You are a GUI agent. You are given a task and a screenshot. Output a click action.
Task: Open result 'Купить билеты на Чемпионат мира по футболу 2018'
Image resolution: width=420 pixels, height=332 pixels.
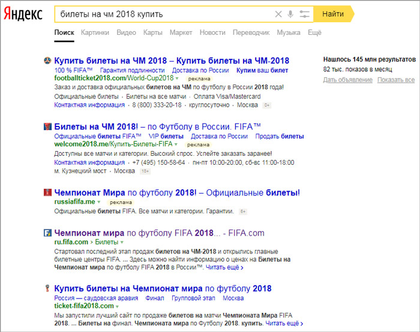coord(163,288)
